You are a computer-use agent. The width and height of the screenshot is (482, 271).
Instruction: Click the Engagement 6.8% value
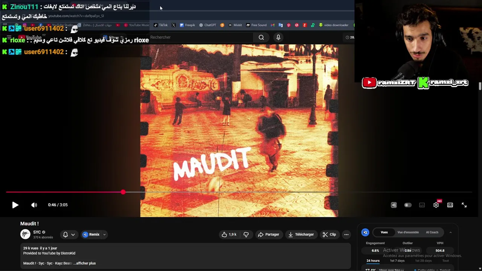[375, 251]
